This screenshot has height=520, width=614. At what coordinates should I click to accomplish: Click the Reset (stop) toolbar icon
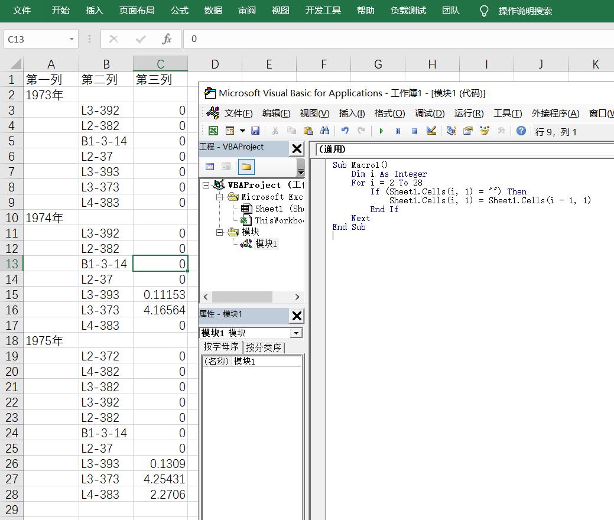pyautogui.click(x=414, y=131)
